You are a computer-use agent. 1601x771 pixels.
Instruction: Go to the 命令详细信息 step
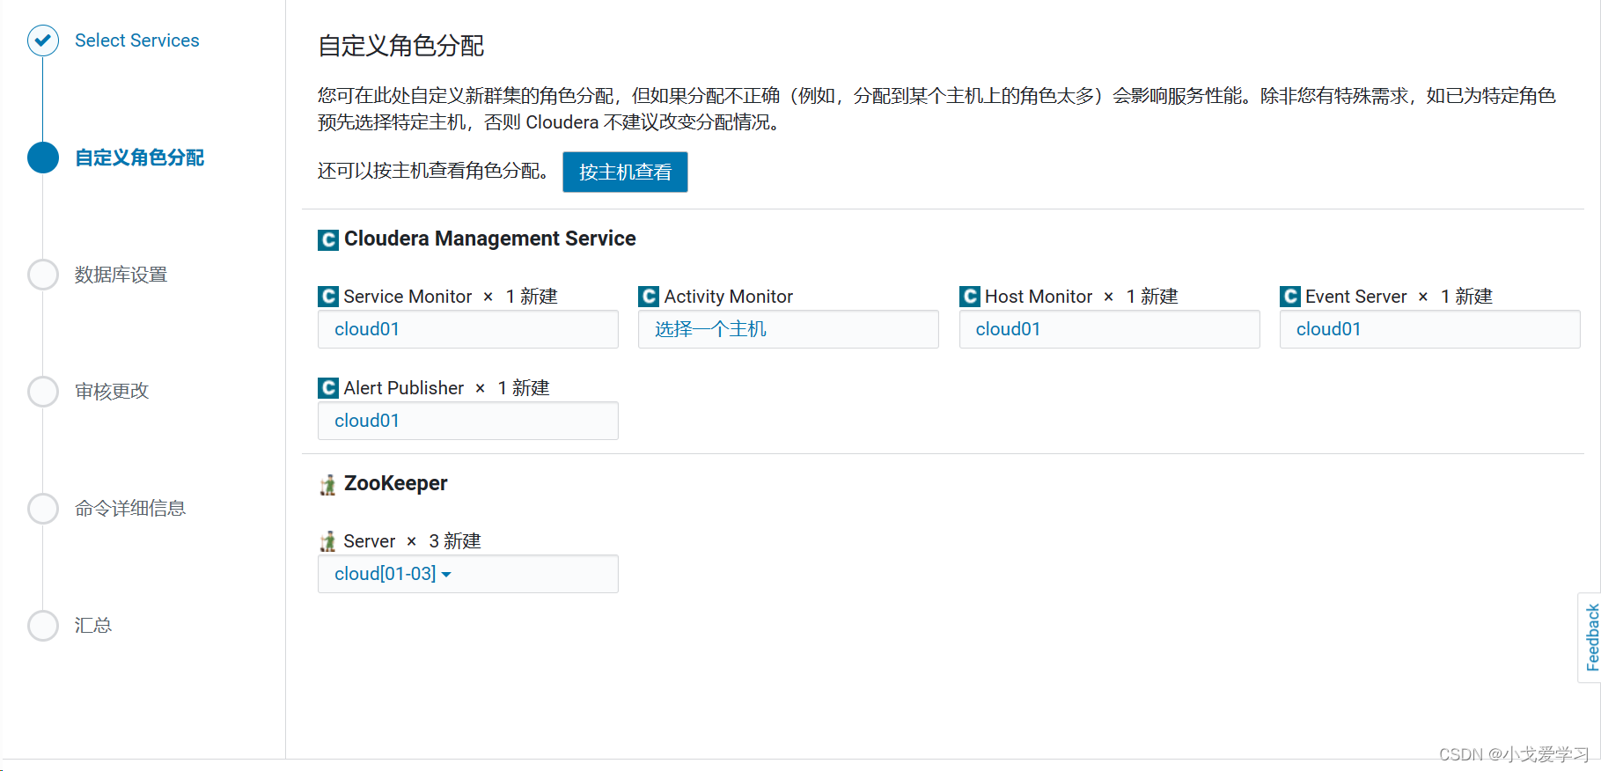tap(130, 509)
